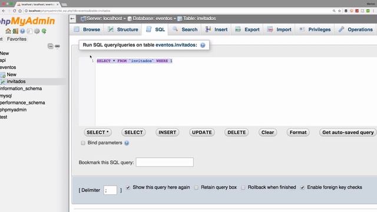Open Bind parameters help icon
This screenshot has height=212, width=377.
(x=127, y=143)
